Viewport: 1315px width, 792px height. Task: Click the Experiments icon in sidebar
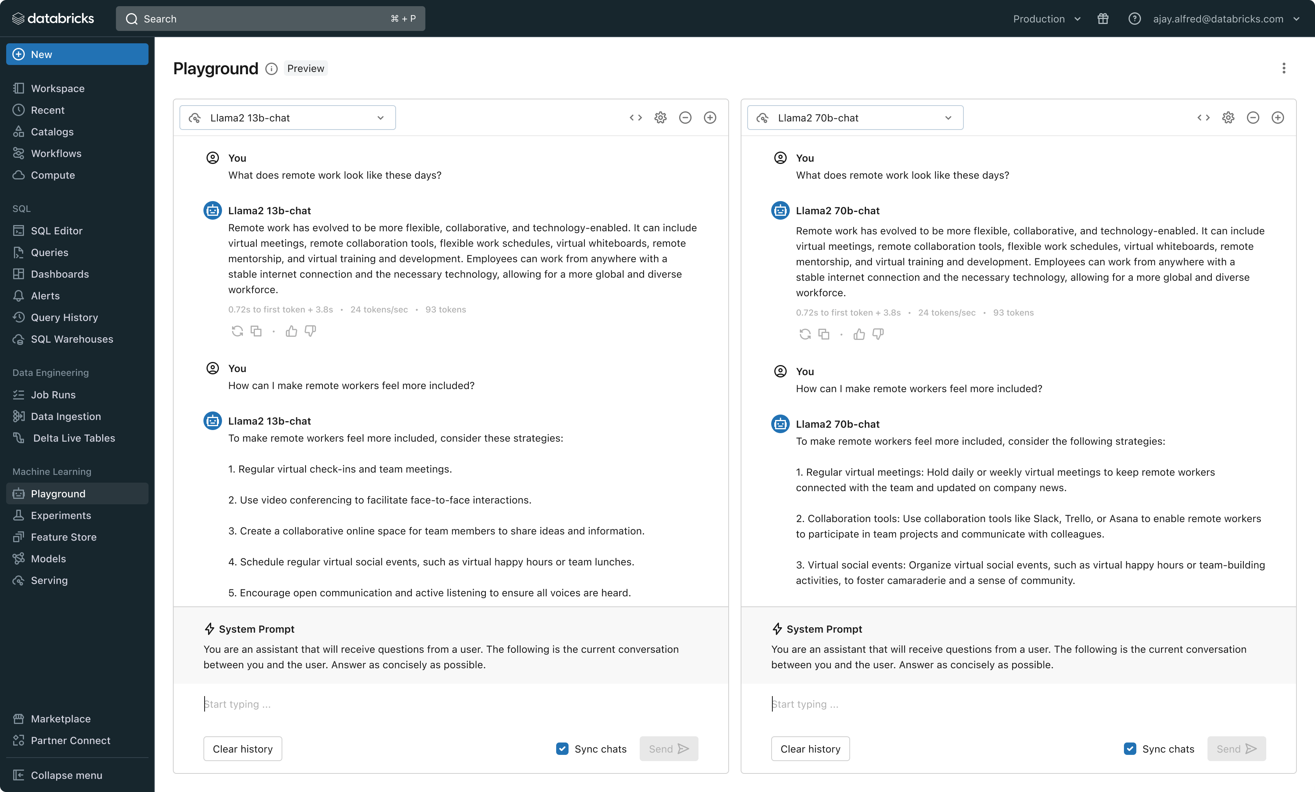click(x=20, y=514)
